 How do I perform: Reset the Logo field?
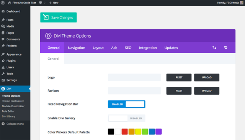click(179, 78)
